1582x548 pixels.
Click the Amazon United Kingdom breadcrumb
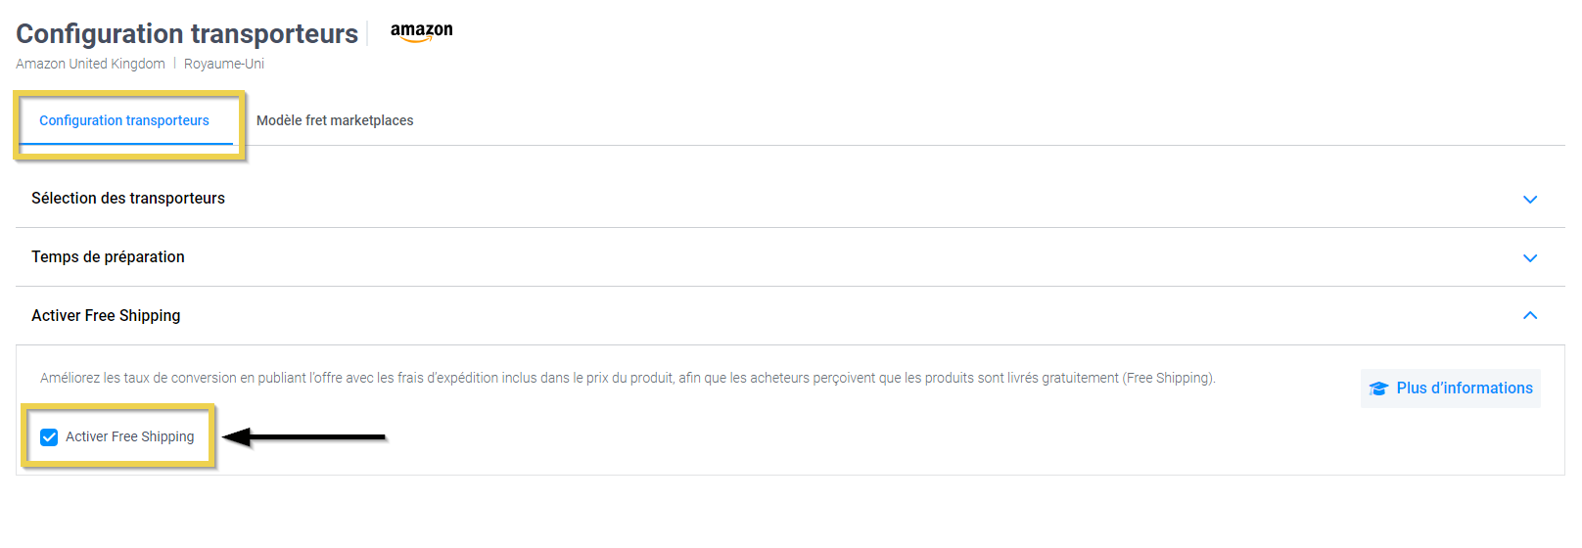click(x=90, y=64)
